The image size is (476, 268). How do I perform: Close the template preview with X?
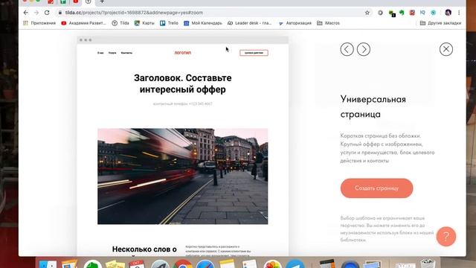(446, 49)
